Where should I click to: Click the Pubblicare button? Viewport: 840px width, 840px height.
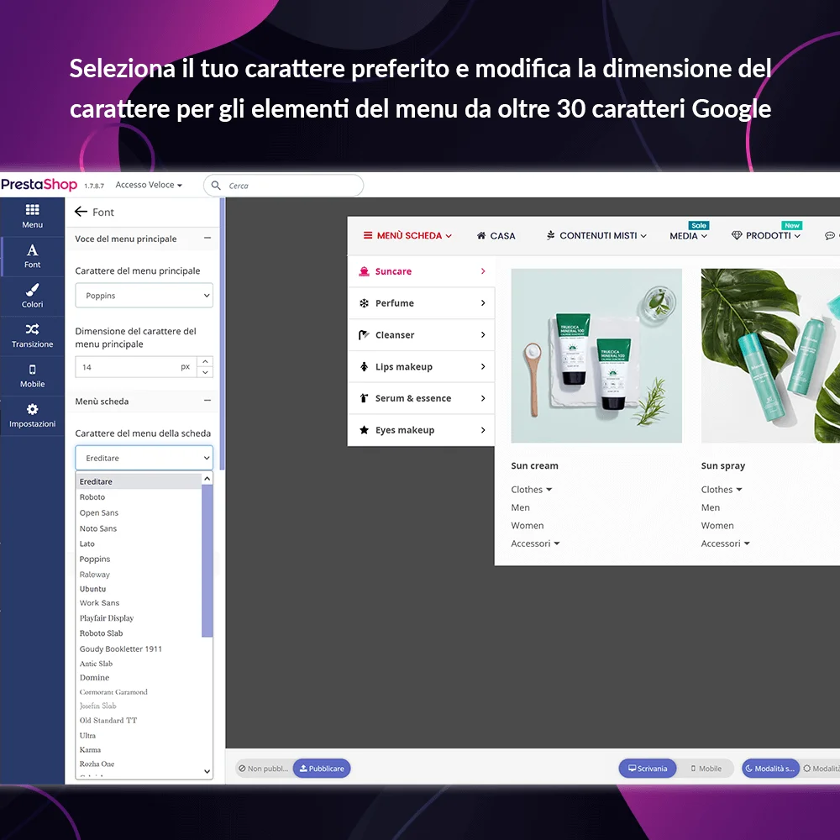322,768
